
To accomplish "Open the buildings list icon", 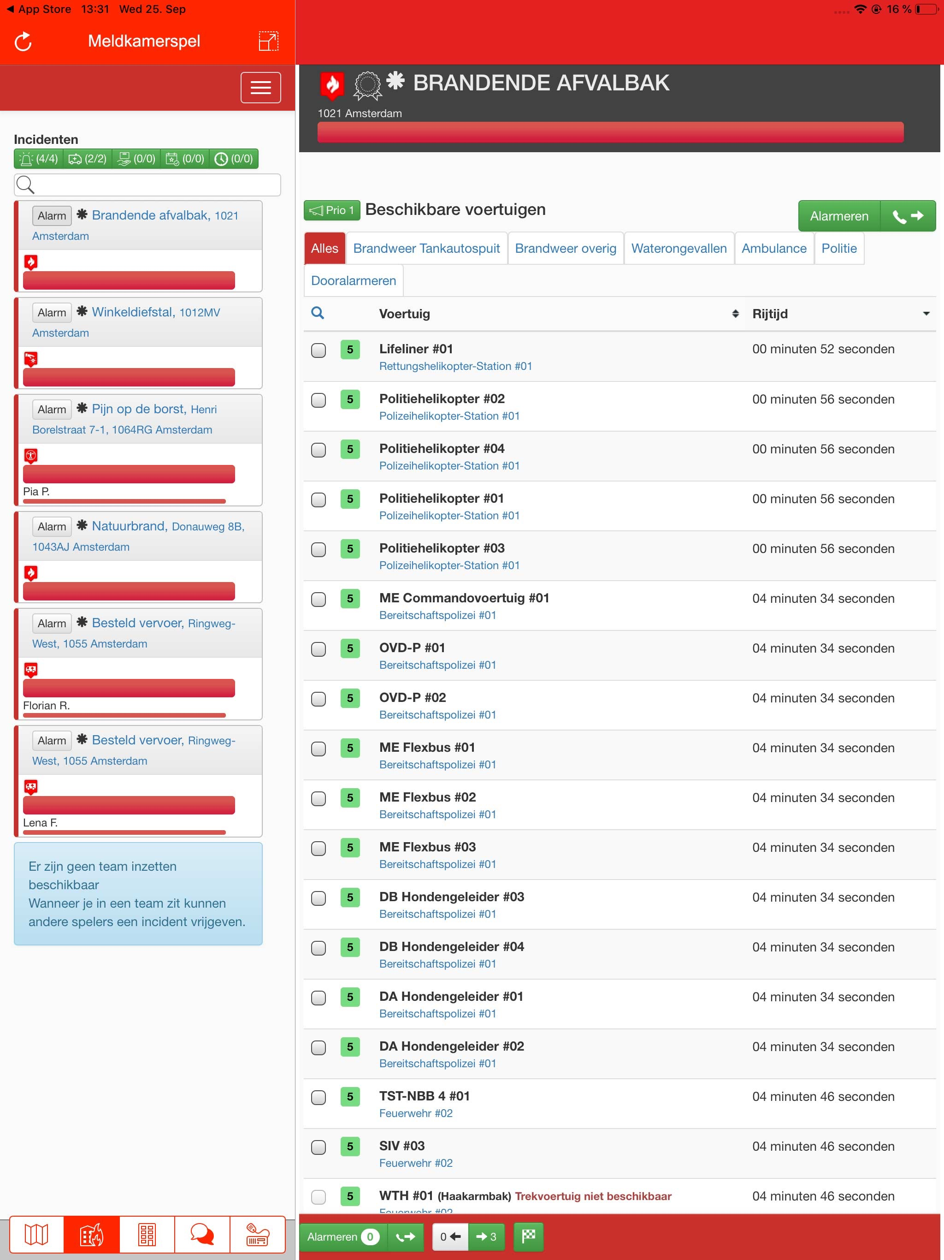I will [147, 1235].
